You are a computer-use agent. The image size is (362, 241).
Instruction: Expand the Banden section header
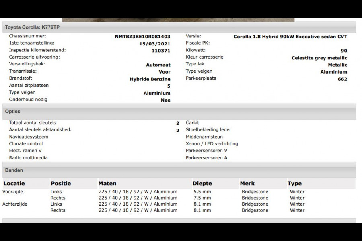(x=14, y=170)
